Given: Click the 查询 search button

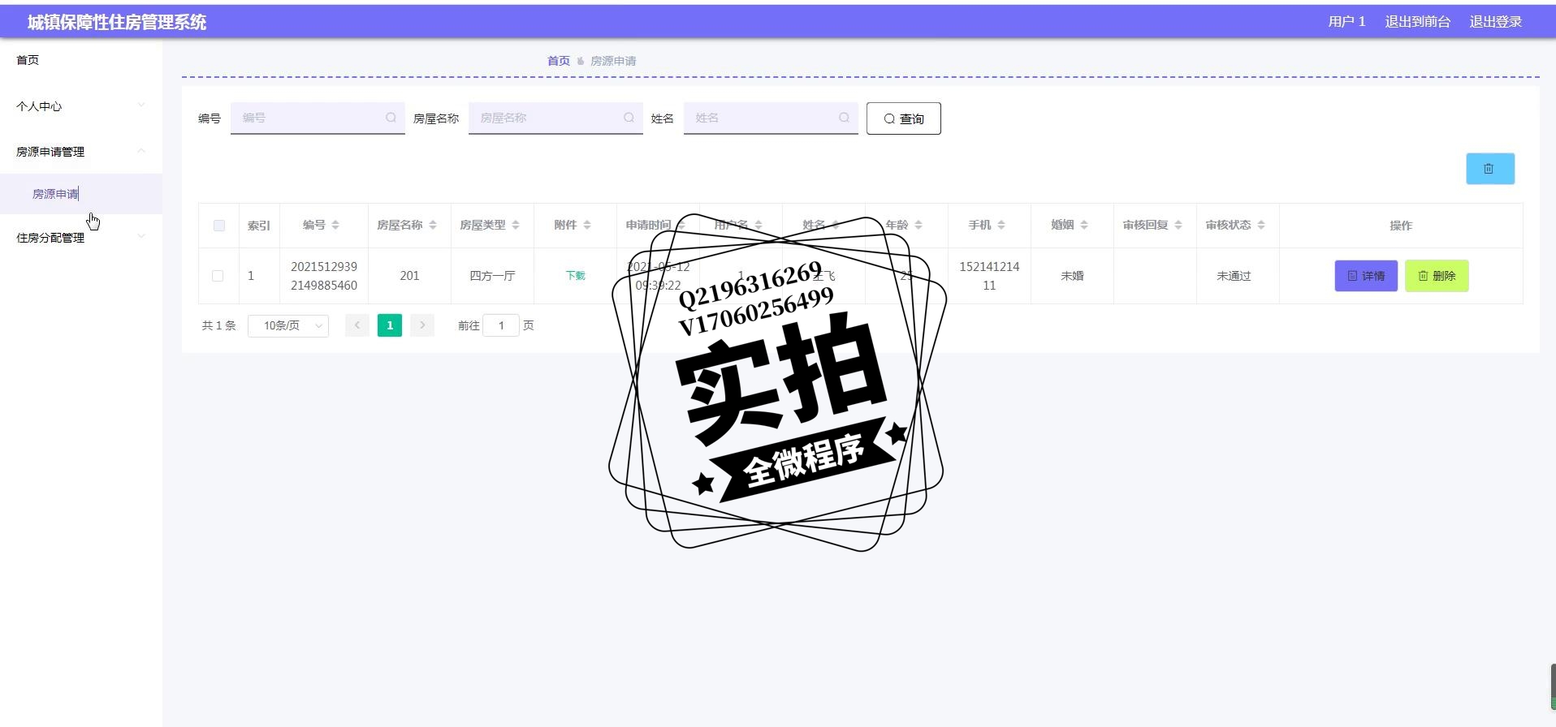Looking at the screenshot, I should coord(904,118).
